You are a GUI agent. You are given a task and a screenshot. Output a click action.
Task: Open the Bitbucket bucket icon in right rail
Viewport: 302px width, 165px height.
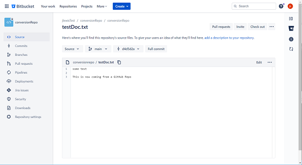click(291, 28)
